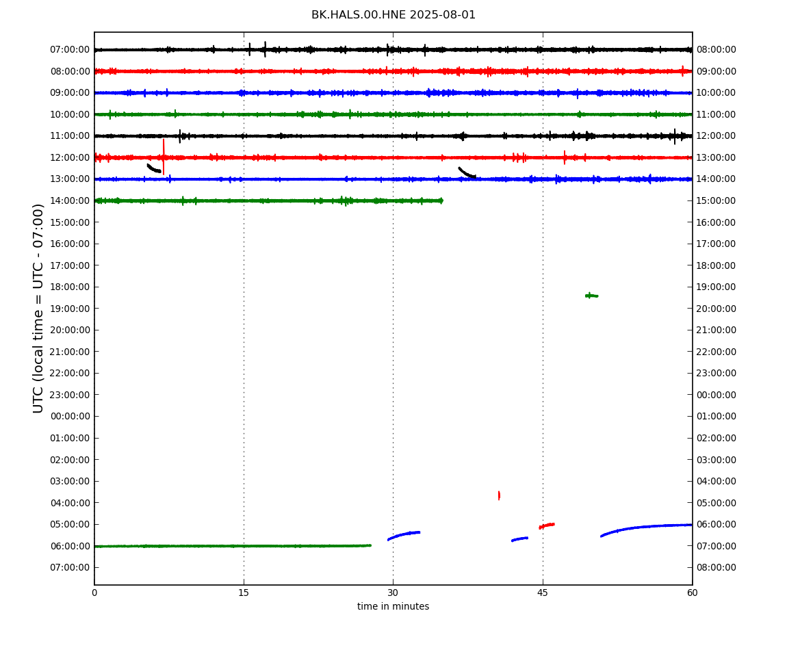The image size is (787, 650).
Task: Click the red seismic trace for hour 08:00:00
Action: pyautogui.click(x=393, y=71)
